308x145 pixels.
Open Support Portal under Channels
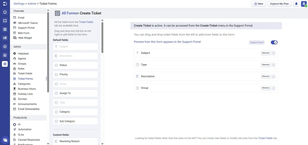[26, 28]
